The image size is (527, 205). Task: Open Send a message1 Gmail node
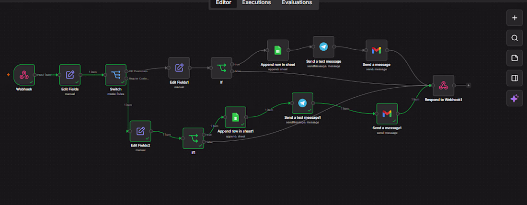coord(387,114)
